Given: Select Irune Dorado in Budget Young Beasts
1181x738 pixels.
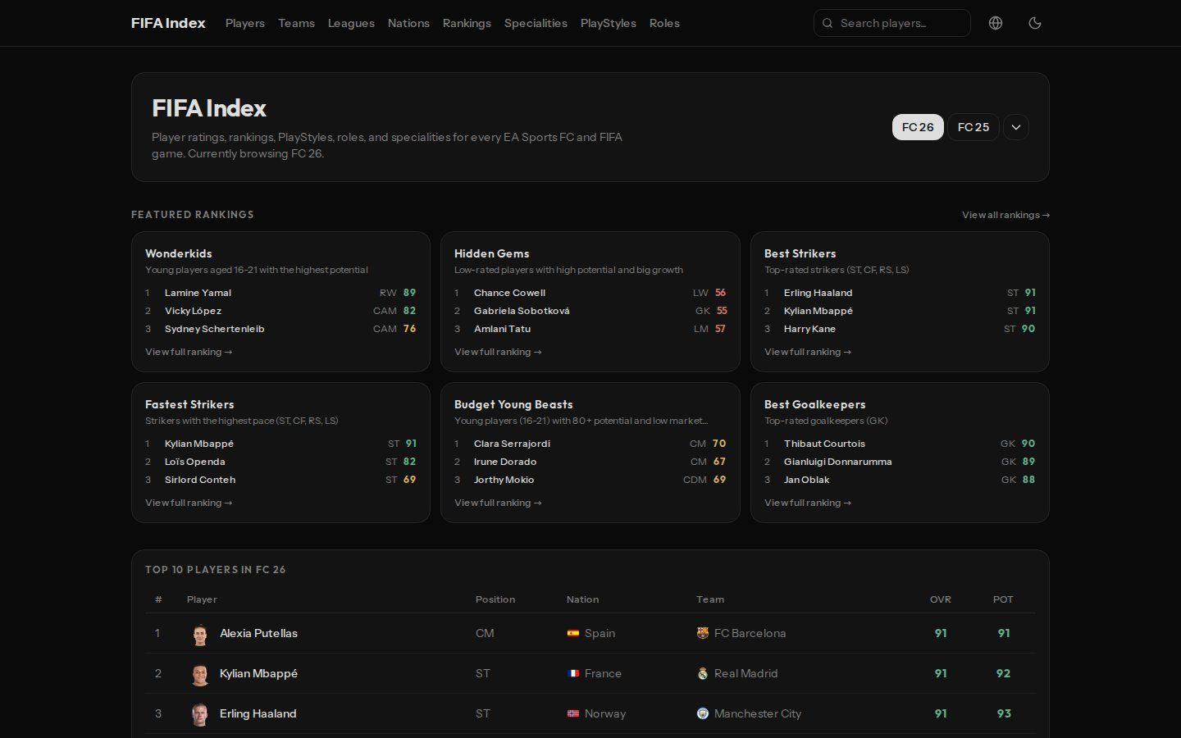Looking at the screenshot, I should click(x=505, y=462).
